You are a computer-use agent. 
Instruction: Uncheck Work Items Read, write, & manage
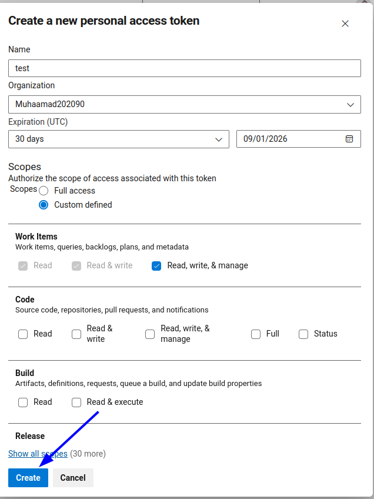point(156,265)
